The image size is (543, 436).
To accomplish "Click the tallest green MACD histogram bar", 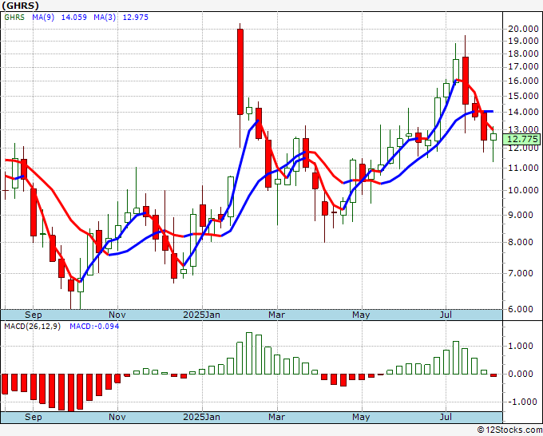I will pos(249,353).
